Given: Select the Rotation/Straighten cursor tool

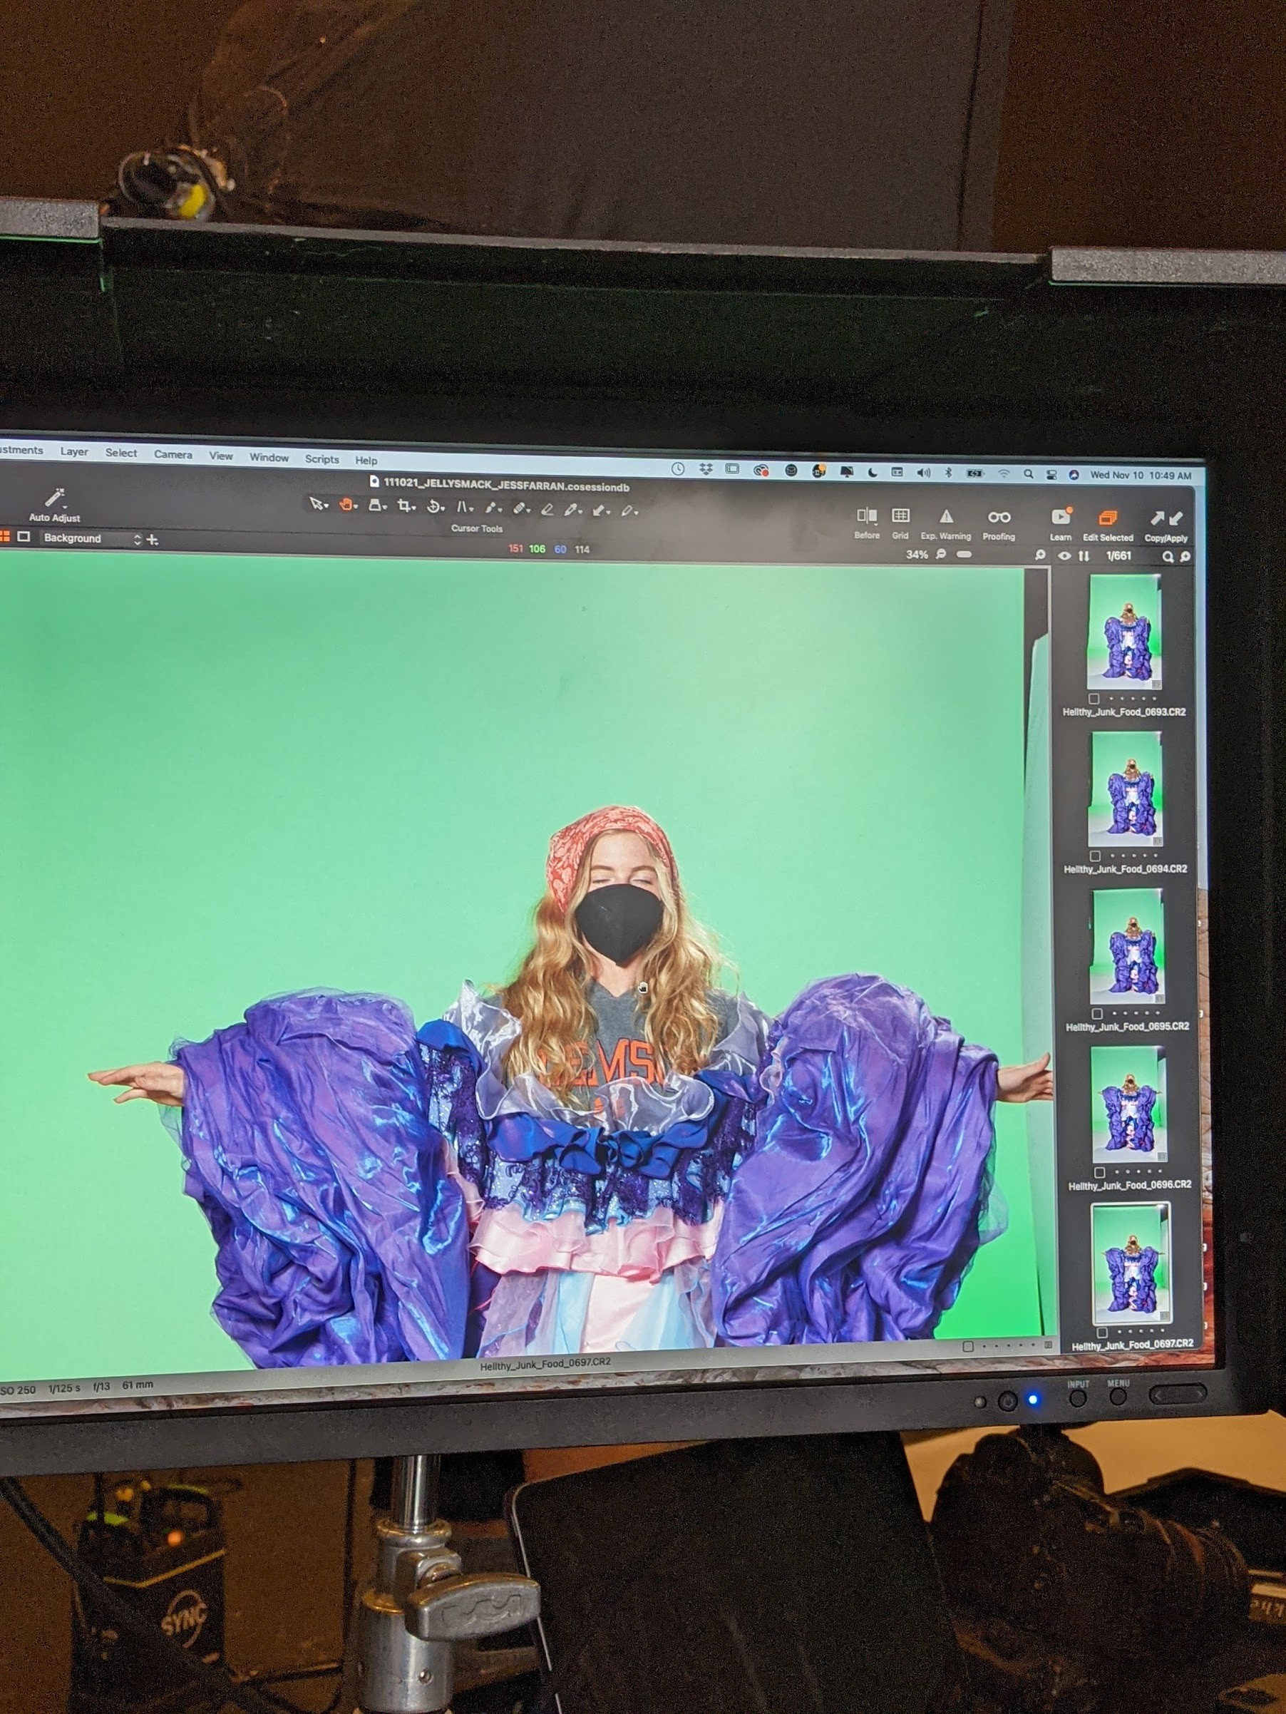Looking at the screenshot, I should coord(435,507).
